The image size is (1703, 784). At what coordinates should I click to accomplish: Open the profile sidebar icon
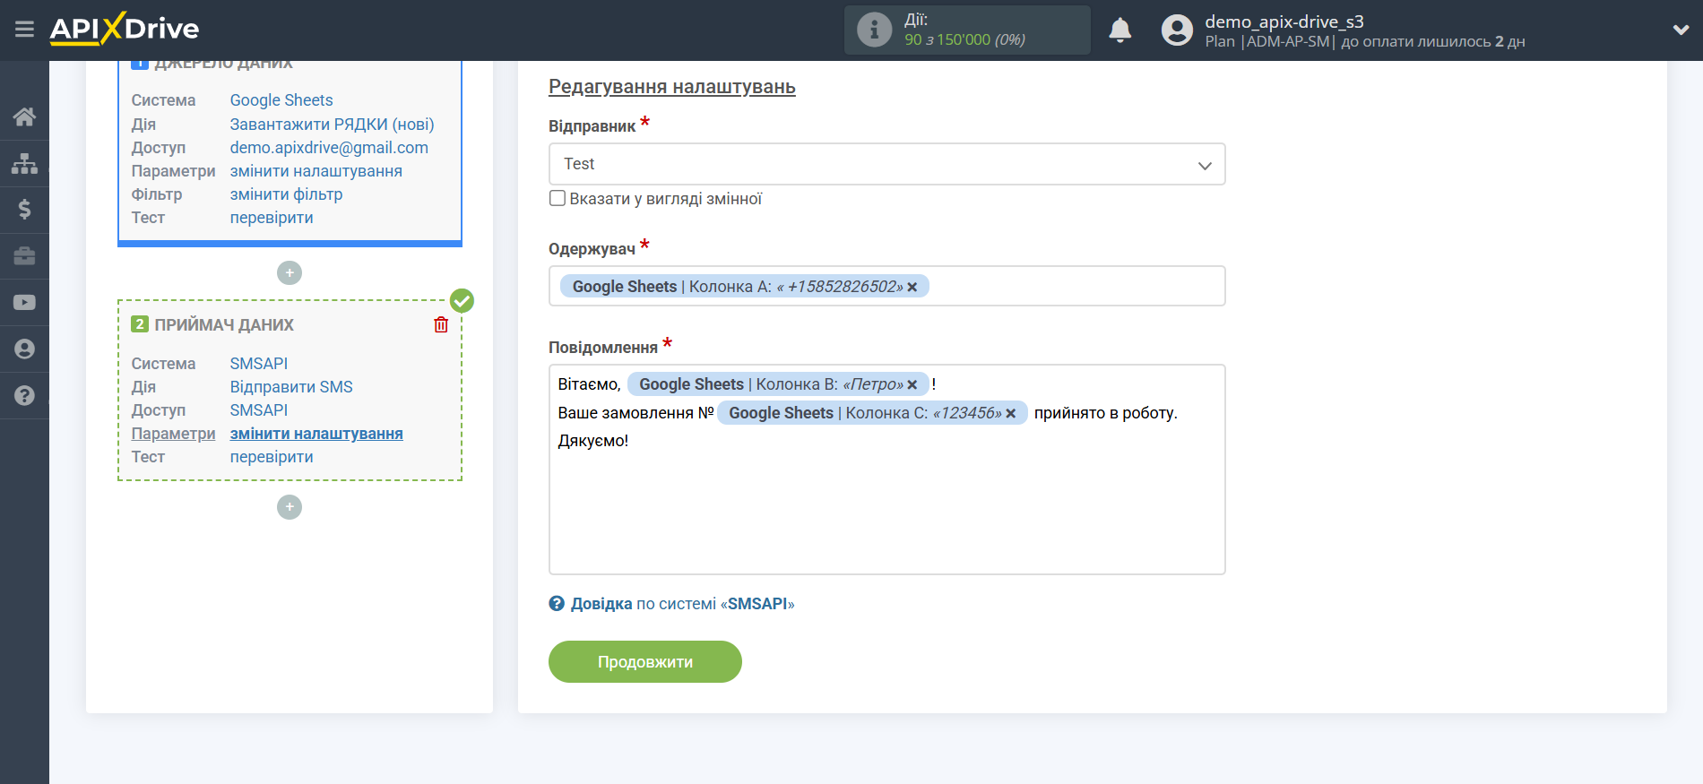[24, 349]
